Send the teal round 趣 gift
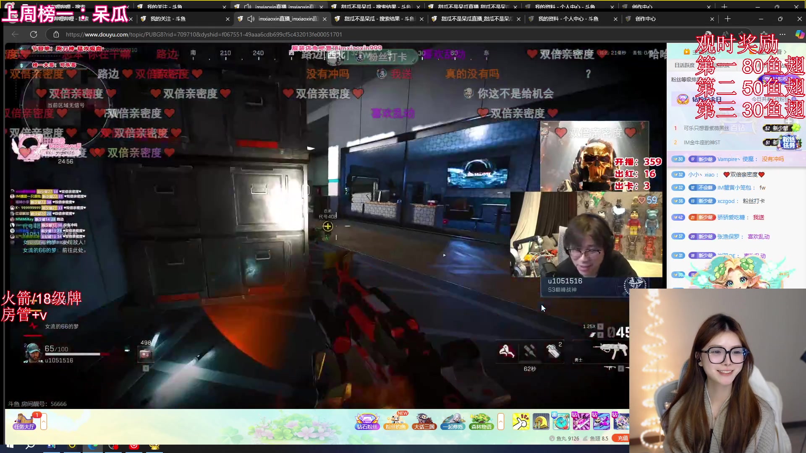Viewport: 806px width, 453px height. [x=561, y=422]
